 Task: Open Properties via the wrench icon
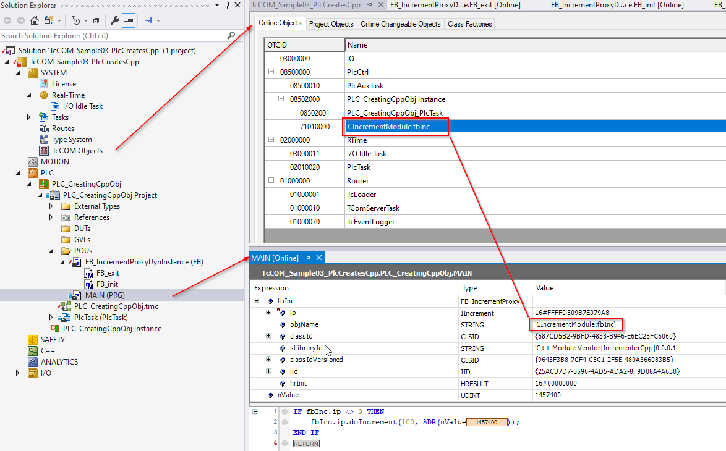coord(114,20)
